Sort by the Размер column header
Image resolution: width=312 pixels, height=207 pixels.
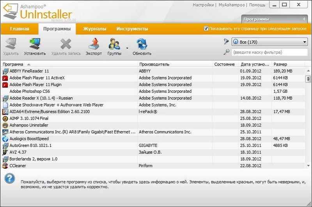pyautogui.click(x=288, y=64)
